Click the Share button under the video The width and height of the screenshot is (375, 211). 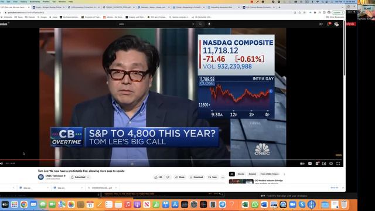click(180, 177)
